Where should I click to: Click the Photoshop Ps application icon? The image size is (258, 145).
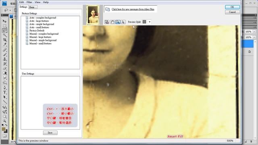[x=4, y=3]
